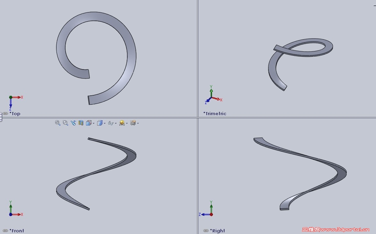
Task: Click the X axis of Trimetric view triad
Action: click(x=217, y=99)
